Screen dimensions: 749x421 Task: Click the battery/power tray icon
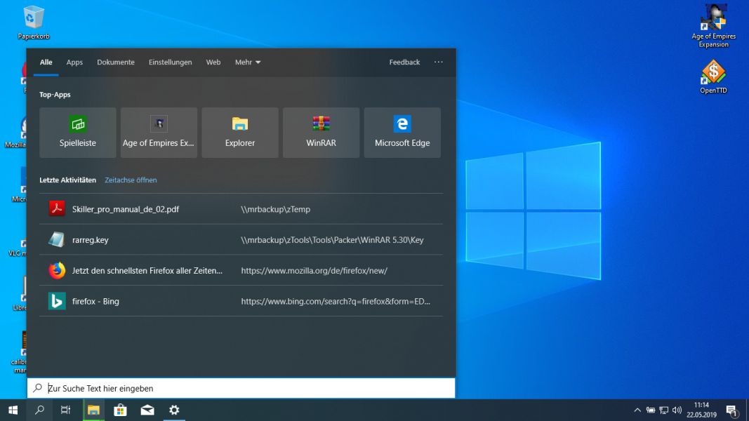click(651, 410)
